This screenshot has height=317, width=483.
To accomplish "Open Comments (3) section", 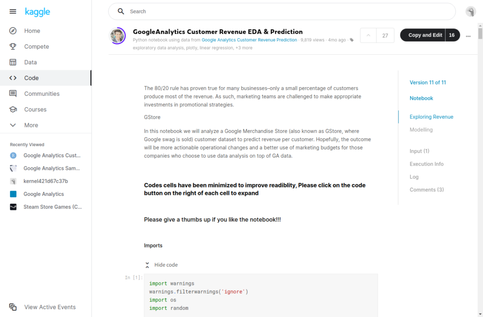I will click(426, 190).
